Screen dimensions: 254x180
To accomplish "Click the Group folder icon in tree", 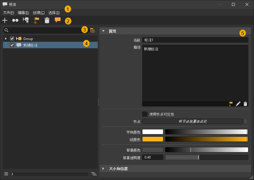I will 19,39.
